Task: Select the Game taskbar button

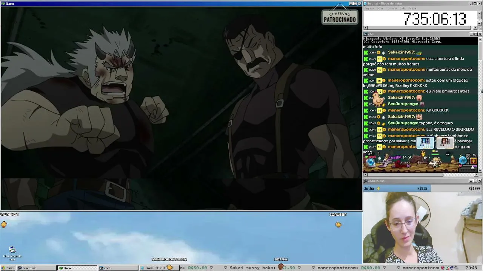Action: (77, 268)
